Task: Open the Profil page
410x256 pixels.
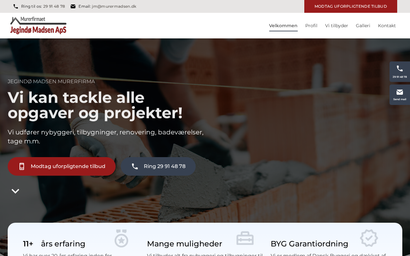Action: click(311, 26)
